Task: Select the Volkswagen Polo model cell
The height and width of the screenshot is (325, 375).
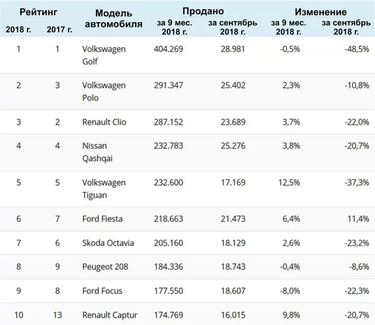Action: coord(104,92)
